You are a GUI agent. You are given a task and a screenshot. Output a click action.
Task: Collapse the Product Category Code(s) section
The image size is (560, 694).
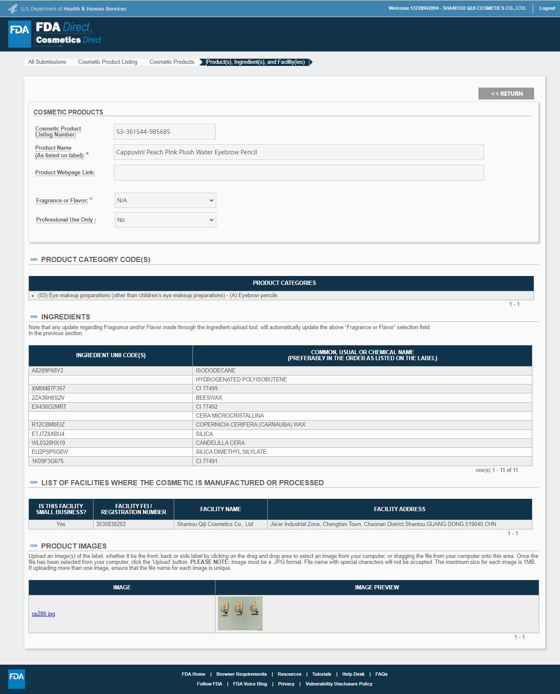[34, 259]
